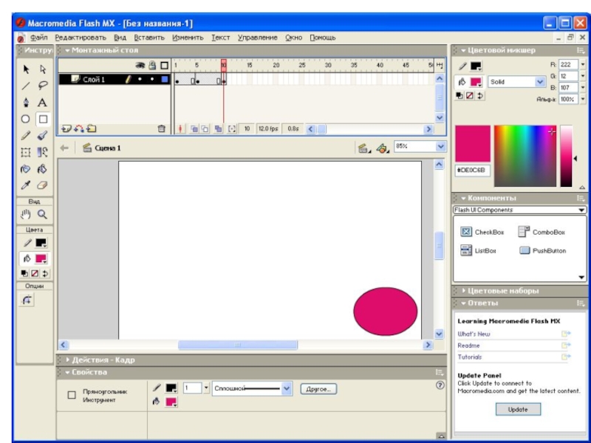
Task: Toggle the eye column for all layers
Action: [x=145, y=66]
